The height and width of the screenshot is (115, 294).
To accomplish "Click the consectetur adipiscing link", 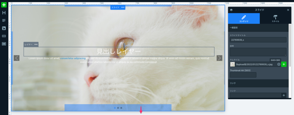I will pos(73,58).
